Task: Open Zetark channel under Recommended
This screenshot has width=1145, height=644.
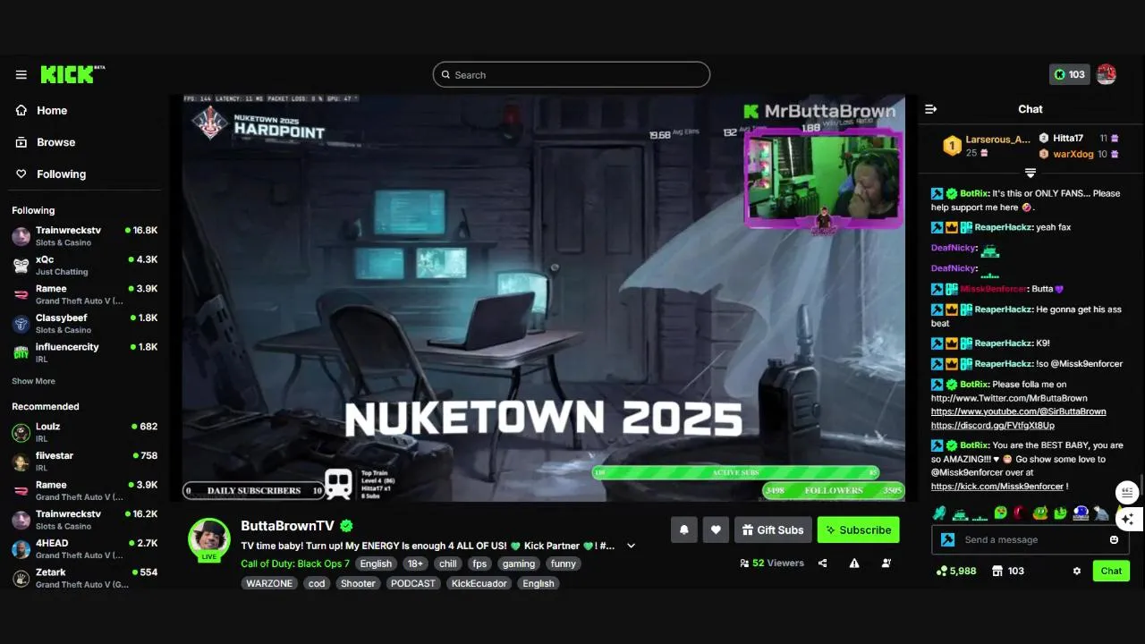Action: (x=85, y=578)
